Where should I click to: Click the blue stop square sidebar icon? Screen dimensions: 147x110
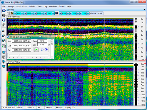pyautogui.click(x=4, y=20)
